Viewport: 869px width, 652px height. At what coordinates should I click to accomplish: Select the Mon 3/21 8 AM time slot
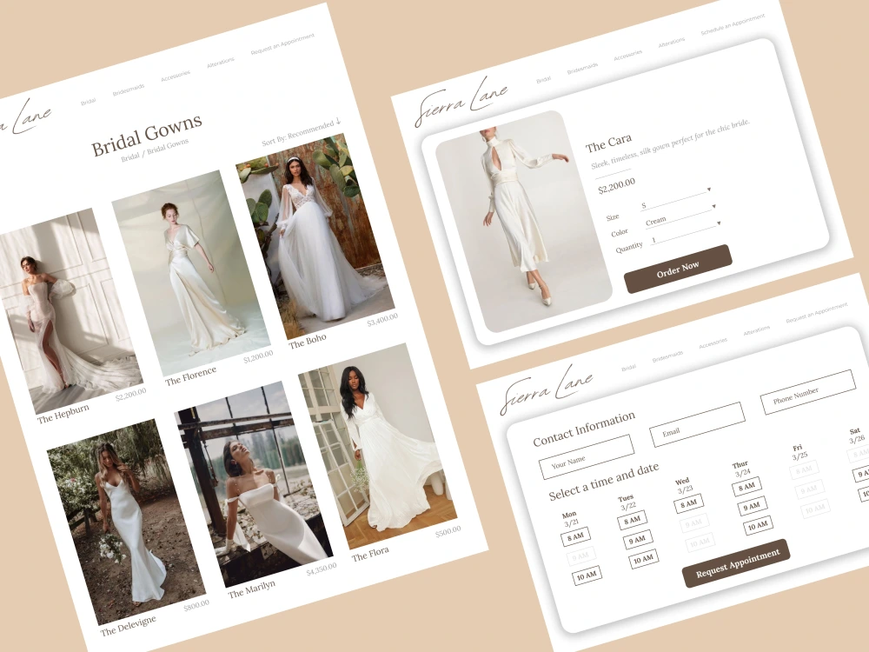click(x=575, y=536)
